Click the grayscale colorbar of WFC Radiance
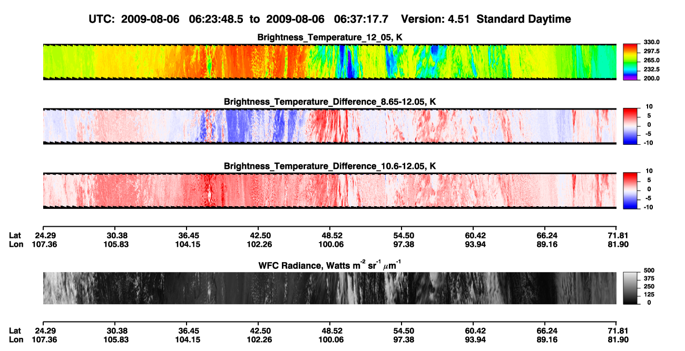The height and width of the screenshot is (351, 685). tap(630, 288)
